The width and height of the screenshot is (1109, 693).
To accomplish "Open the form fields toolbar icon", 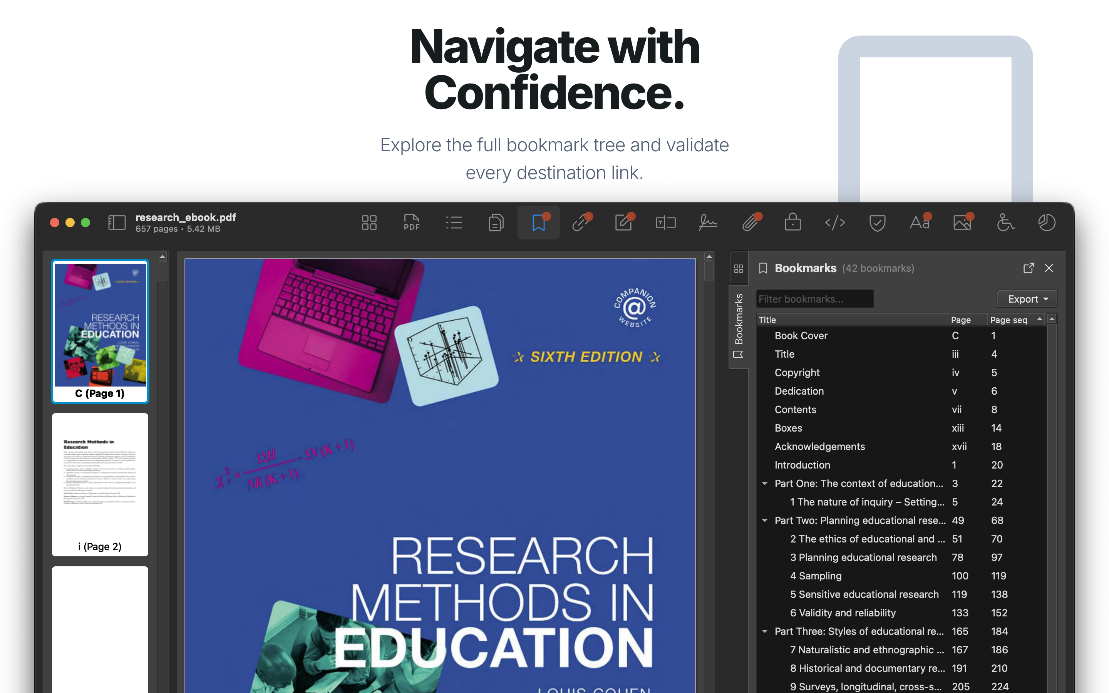I will pos(665,223).
